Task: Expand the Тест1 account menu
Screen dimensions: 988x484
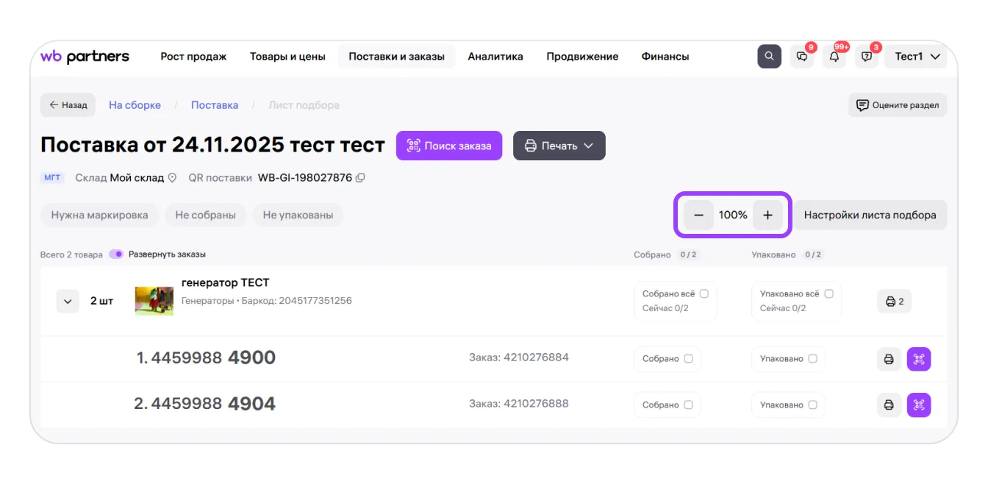Action: pyautogui.click(x=917, y=57)
